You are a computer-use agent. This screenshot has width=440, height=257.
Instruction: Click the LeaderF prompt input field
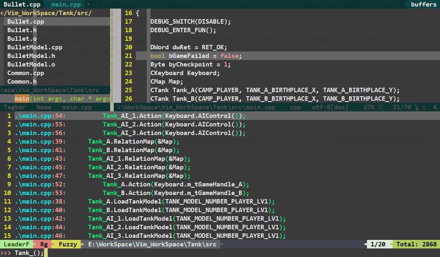pos(220,253)
